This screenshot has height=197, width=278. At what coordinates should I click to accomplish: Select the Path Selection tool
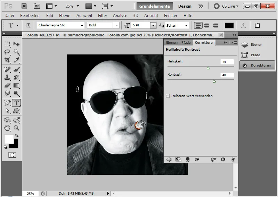click(x=7, y=111)
